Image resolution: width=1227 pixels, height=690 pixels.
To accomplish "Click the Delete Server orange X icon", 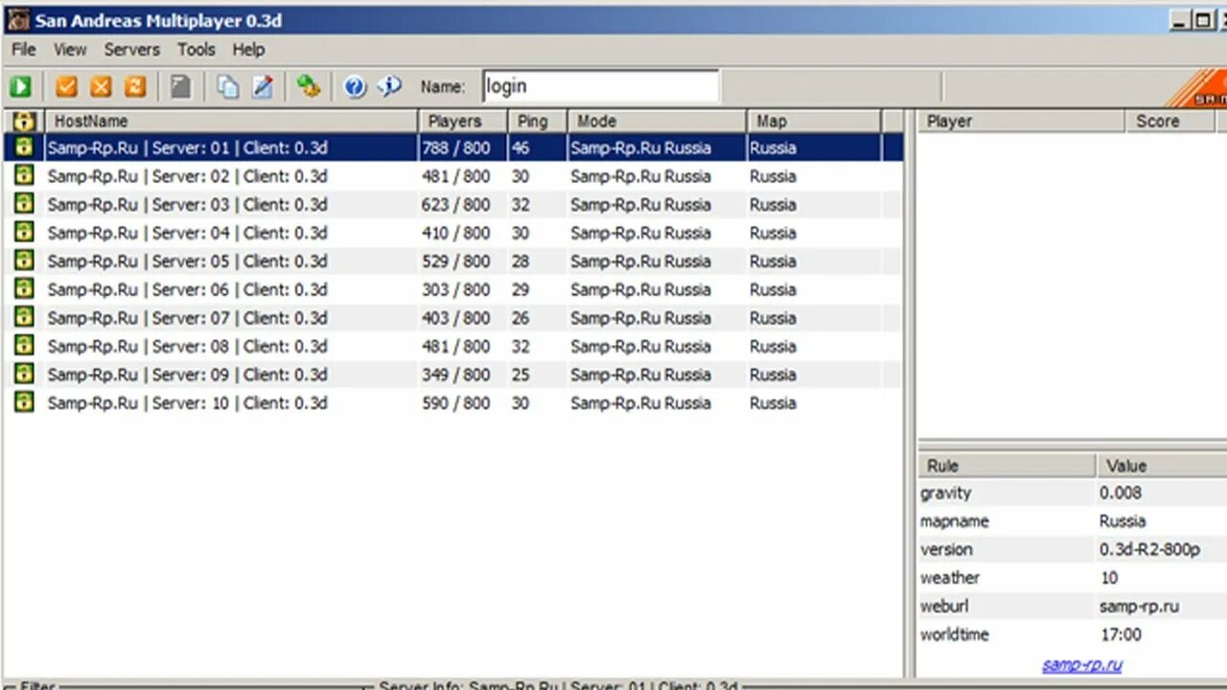I will tap(101, 87).
